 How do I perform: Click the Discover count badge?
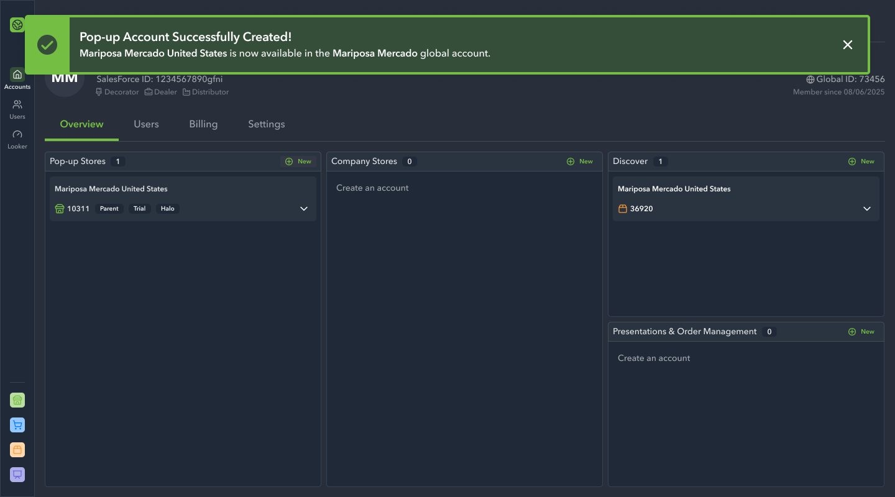click(x=661, y=162)
